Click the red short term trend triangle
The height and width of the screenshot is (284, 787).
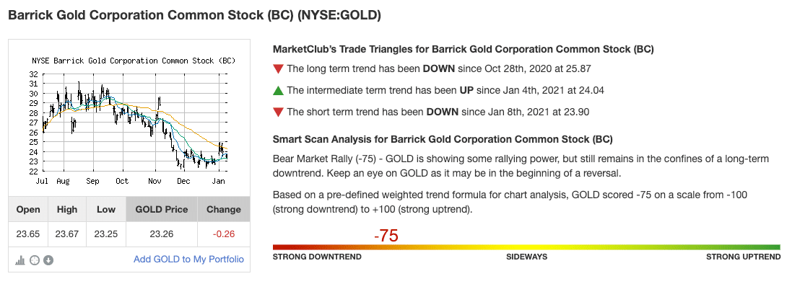[x=278, y=112]
